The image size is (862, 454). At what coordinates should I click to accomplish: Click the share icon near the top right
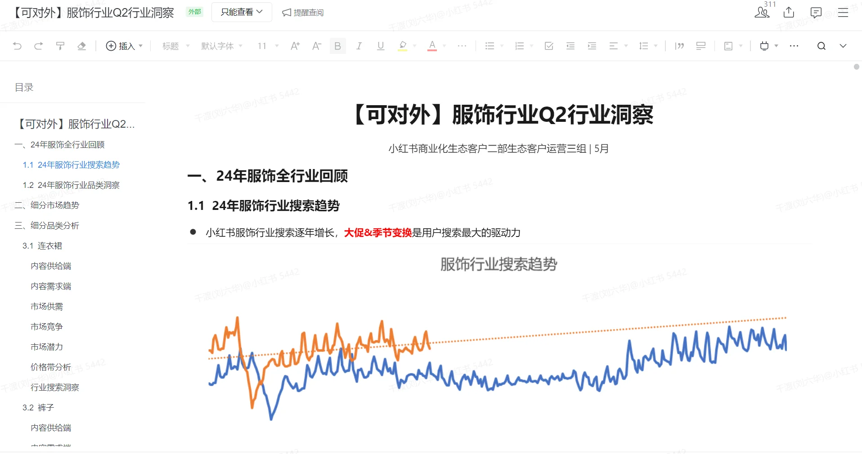[x=788, y=12]
